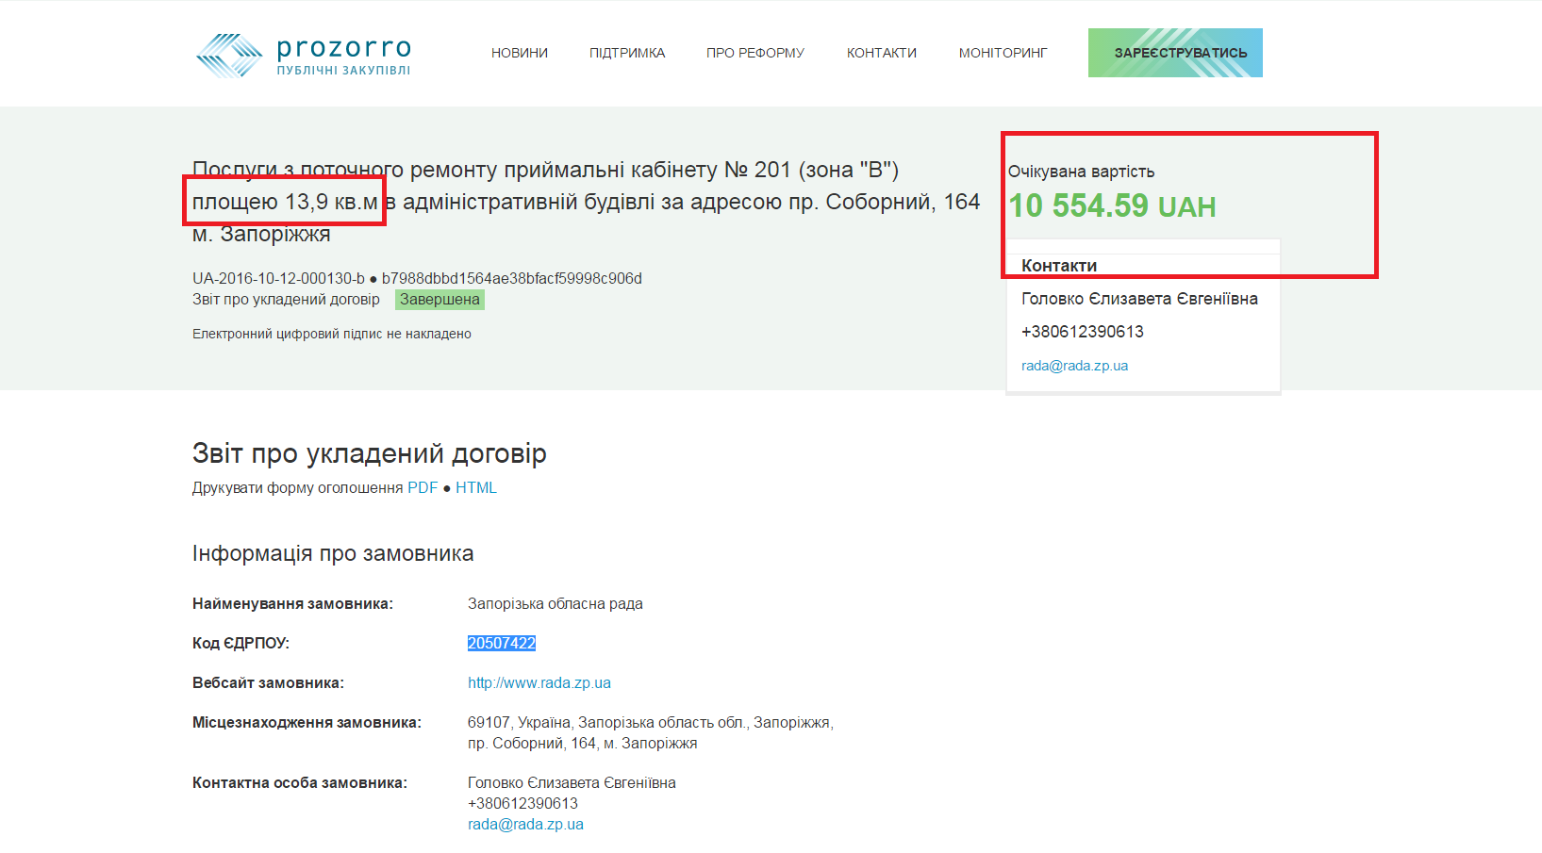
Task: Click rada@rada.zp.ua in the contacts card
Action: tap(1074, 366)
